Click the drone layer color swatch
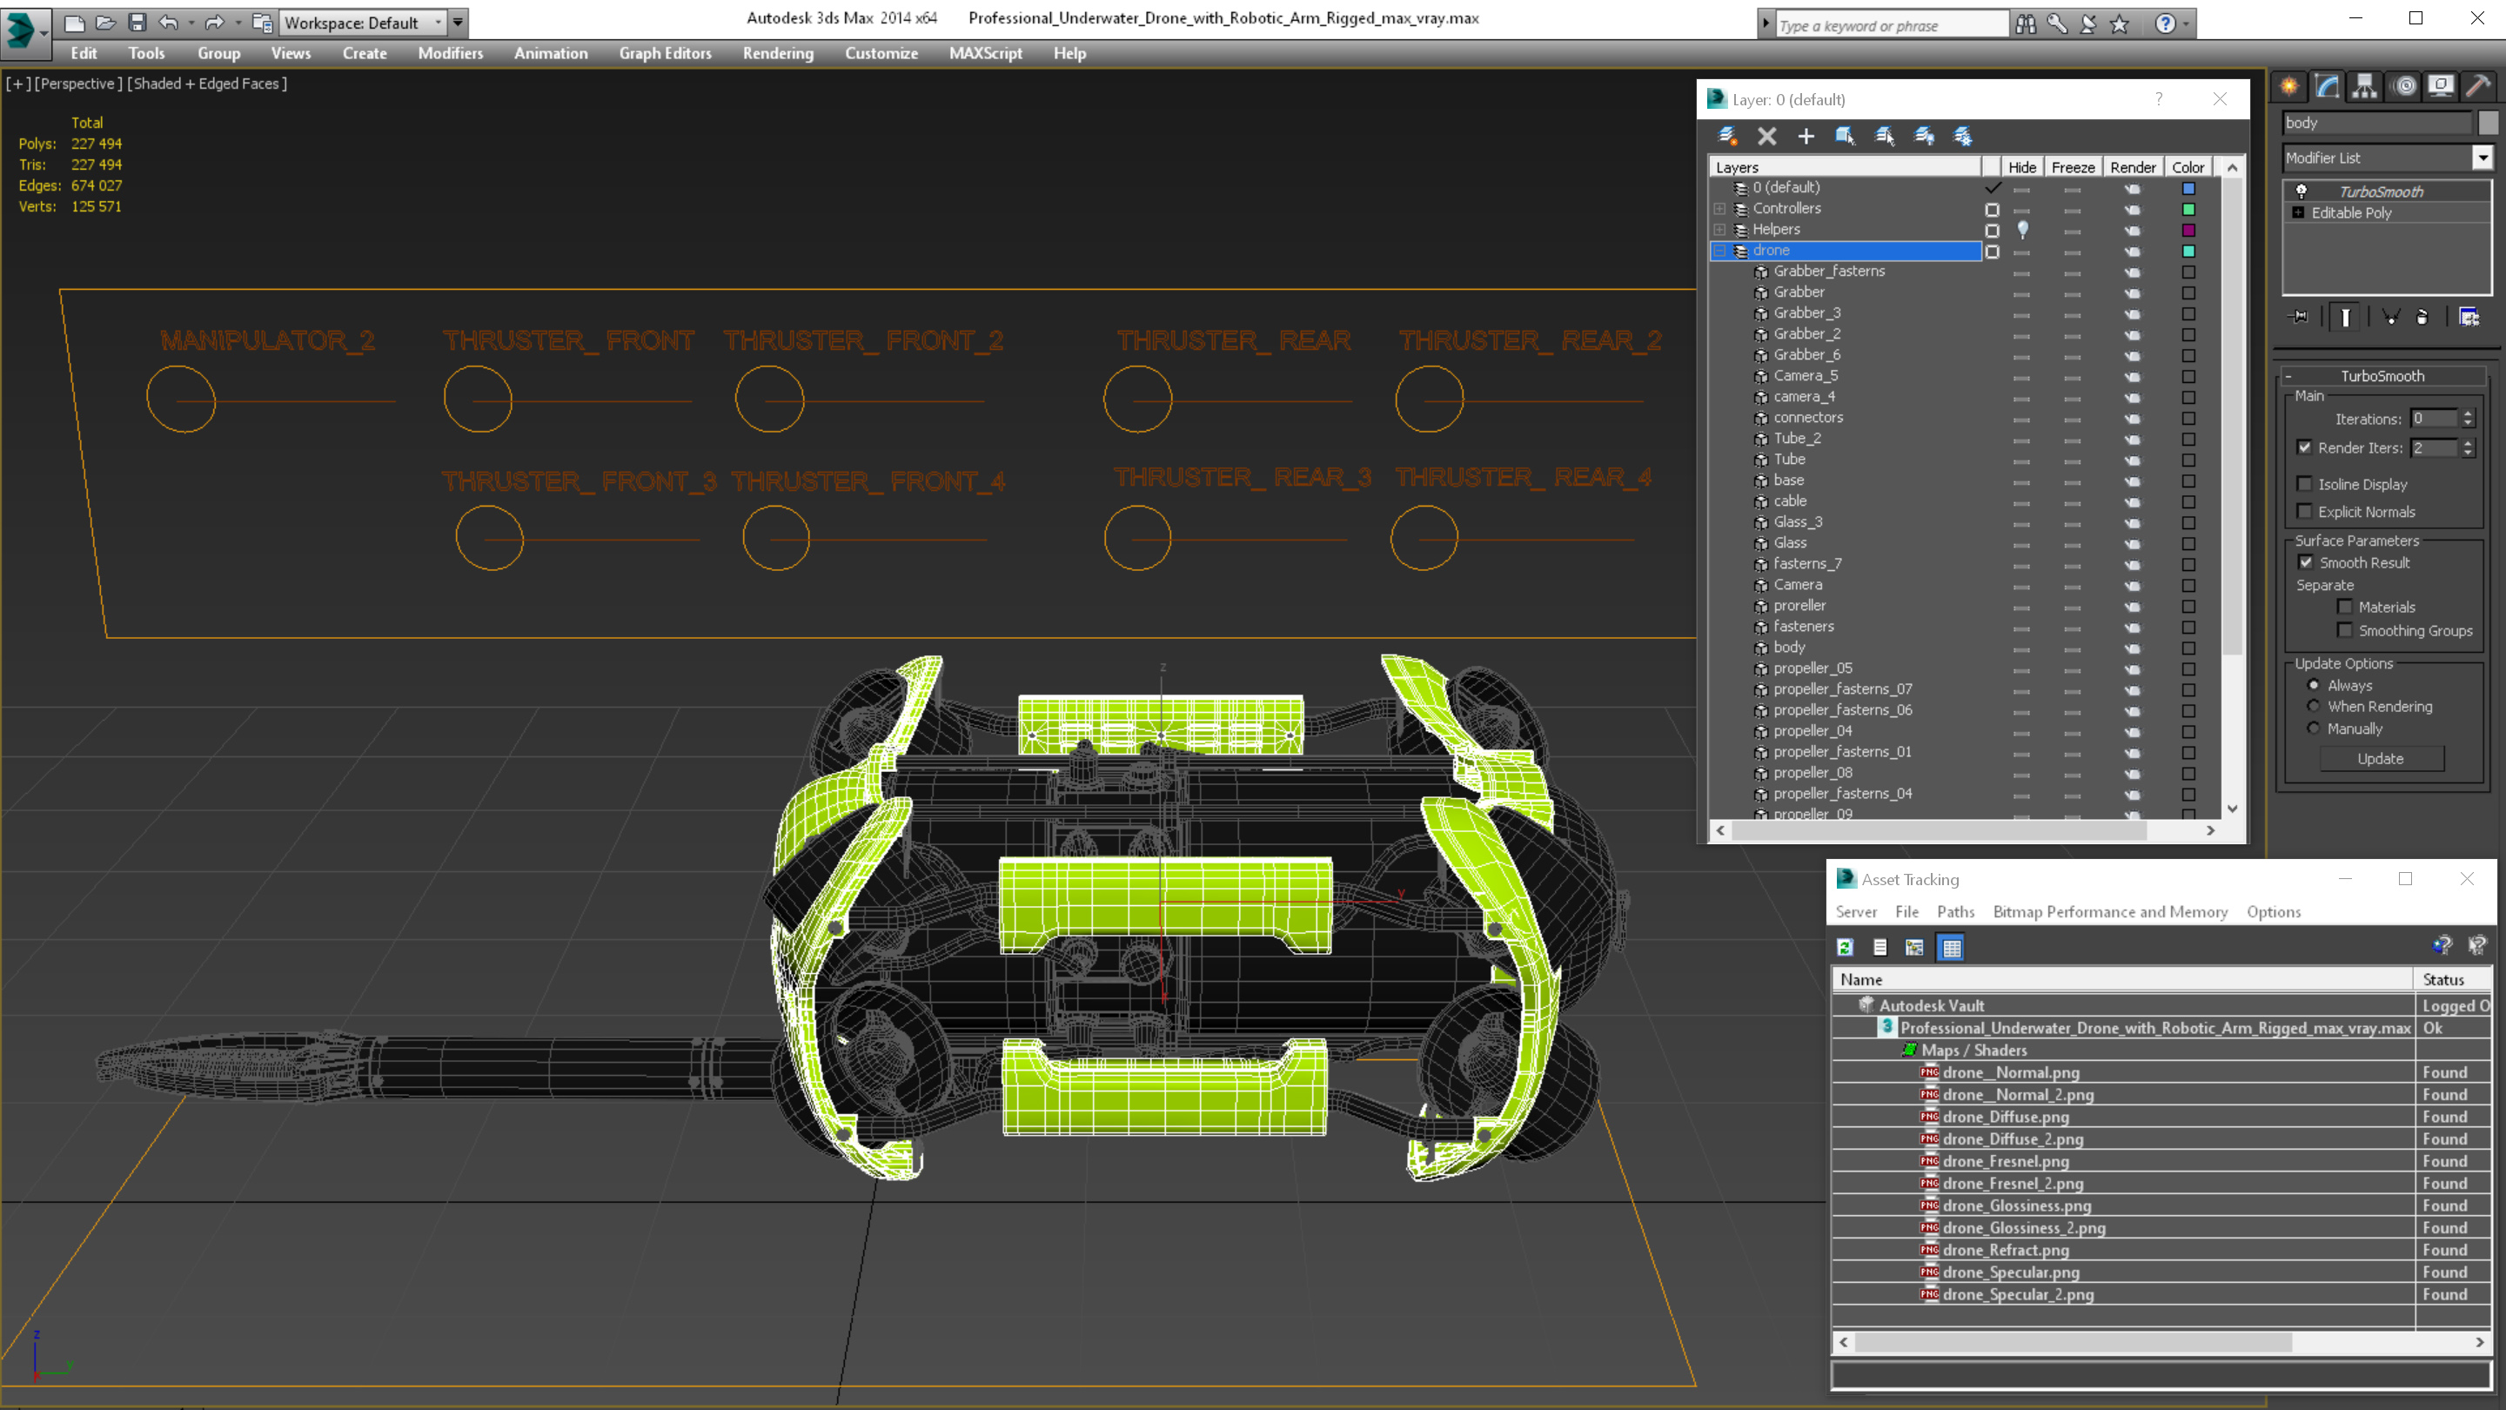 tap(2189, 251)
